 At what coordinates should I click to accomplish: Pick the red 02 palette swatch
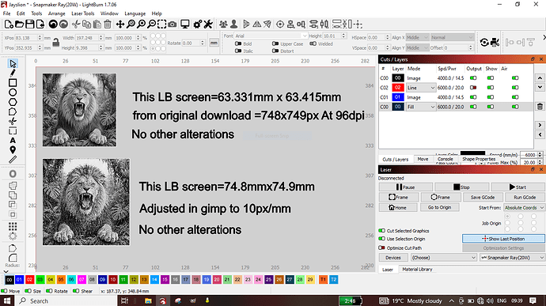coord(29,280)
